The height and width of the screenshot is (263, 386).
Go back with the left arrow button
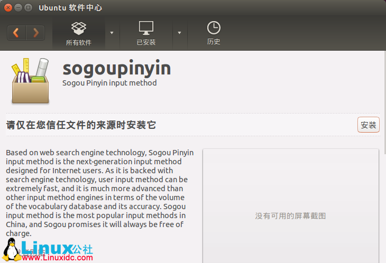click(16, 33)
